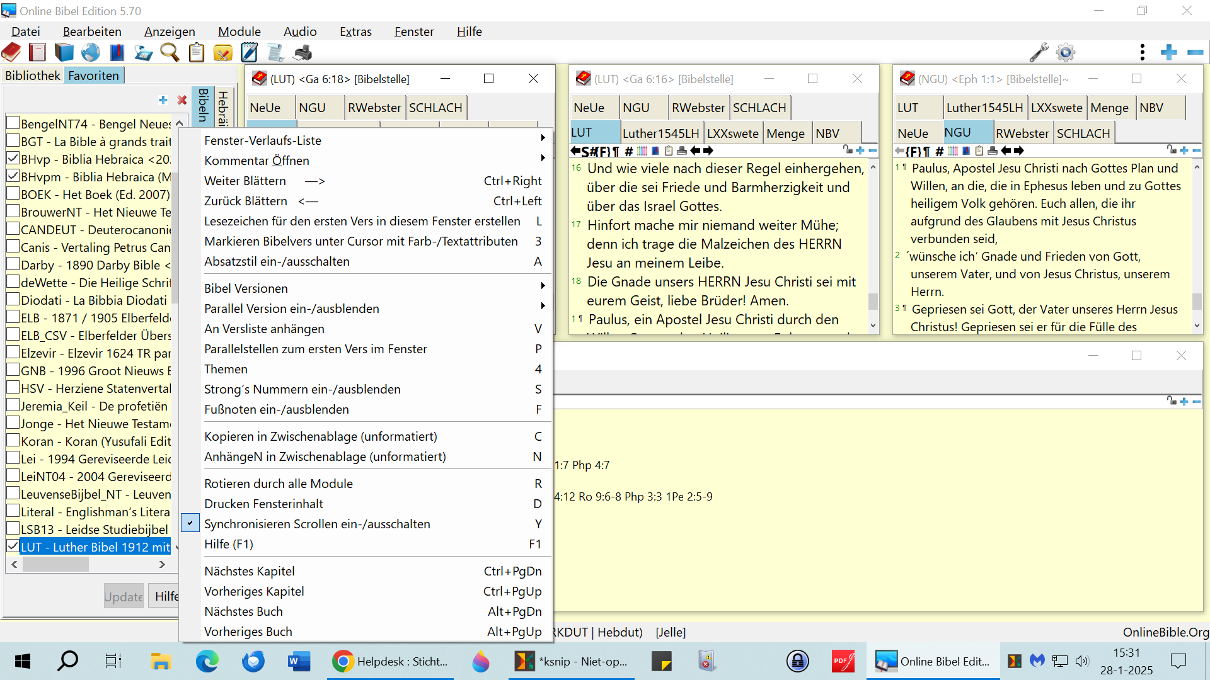Switch to the Bibliothek tab
Screen dimensions: 1210x680
tap(33, 76)
